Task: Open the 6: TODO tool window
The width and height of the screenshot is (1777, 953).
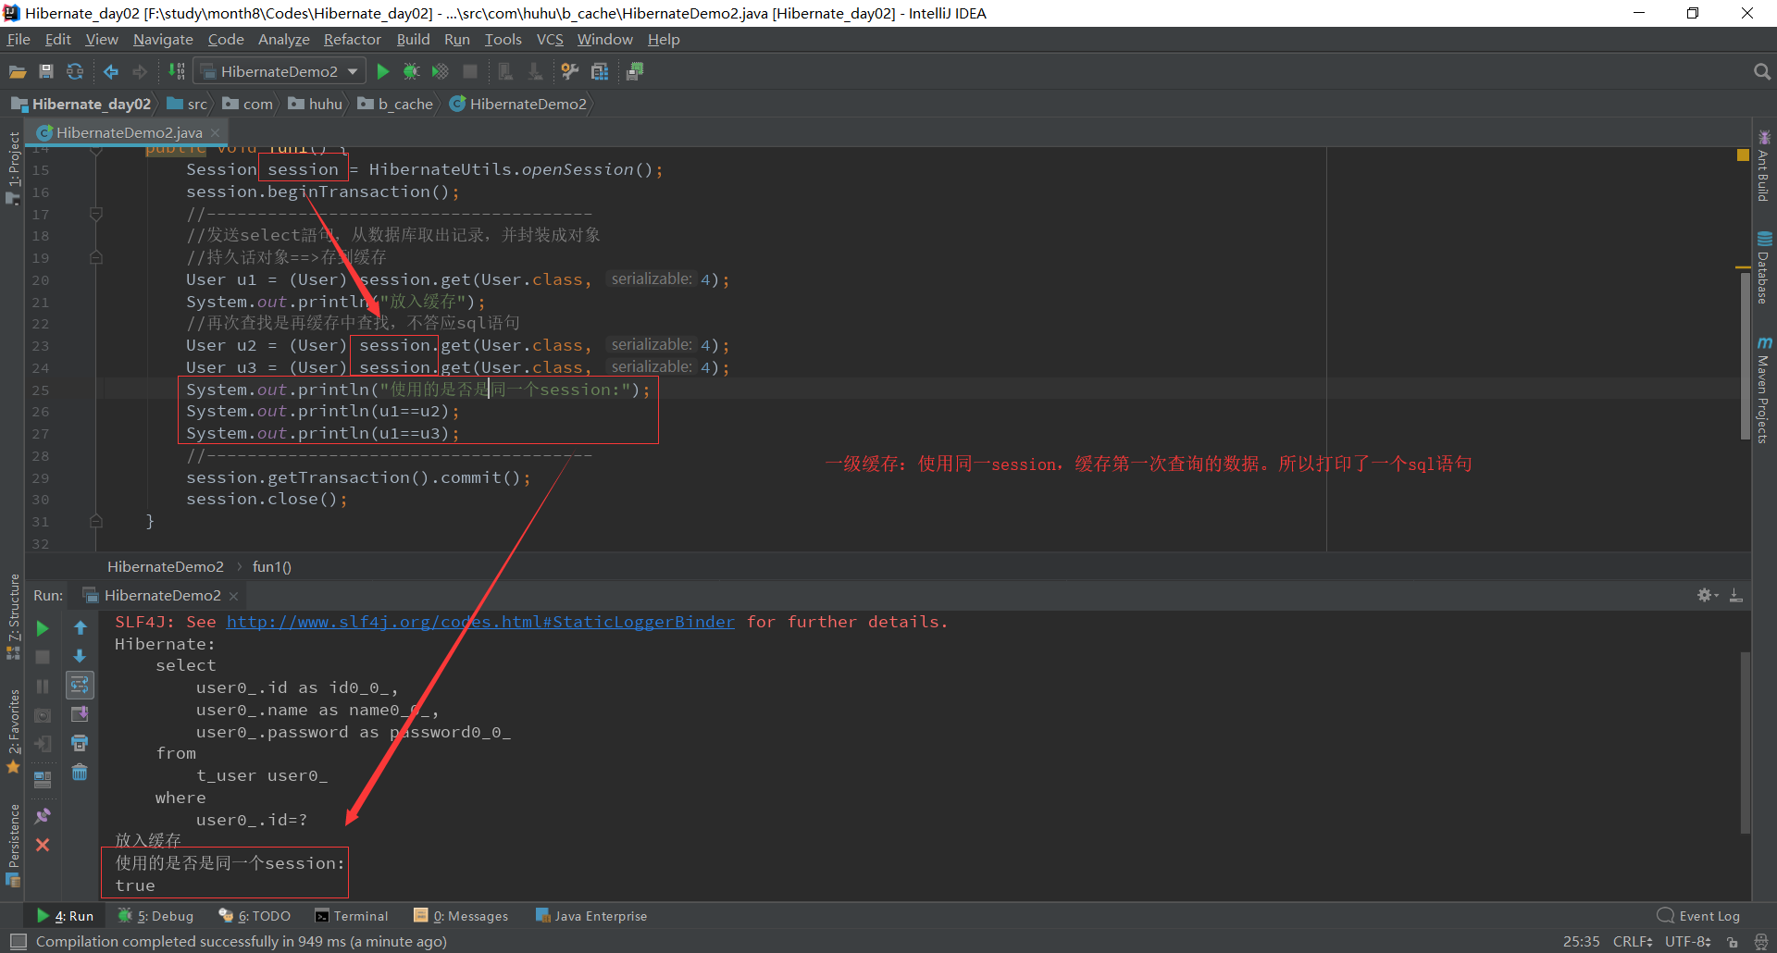Action: [x=255, y=916]
